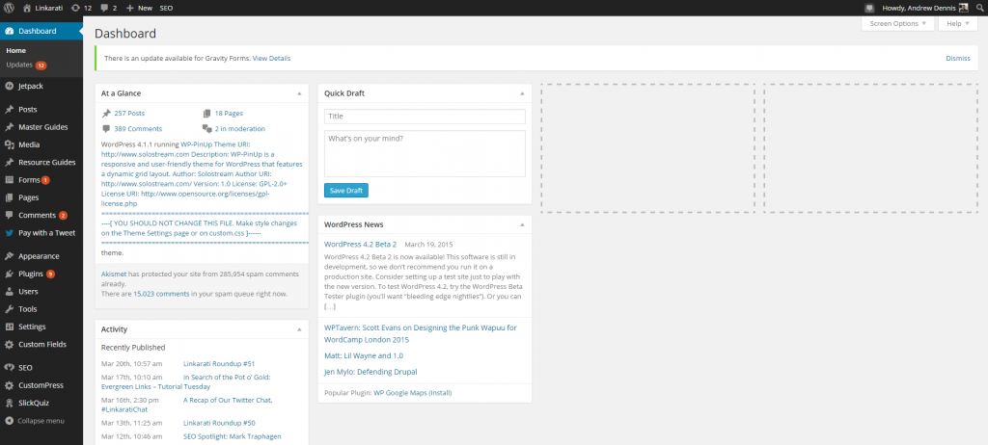Screen dimensions: 988x445
Task: Click the Linkarati home icon
Action: tap(26, 8)
